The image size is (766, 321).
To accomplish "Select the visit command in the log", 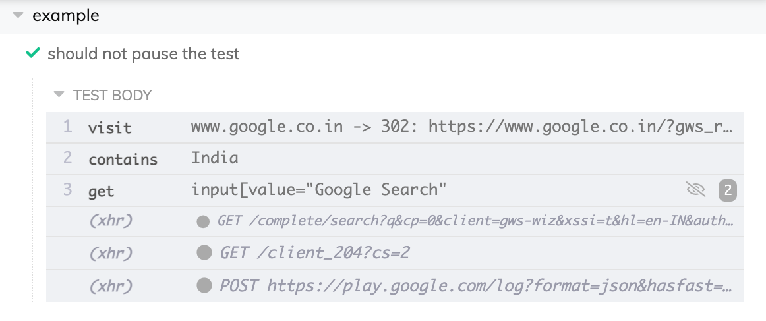I will click(x=109, y=127).
